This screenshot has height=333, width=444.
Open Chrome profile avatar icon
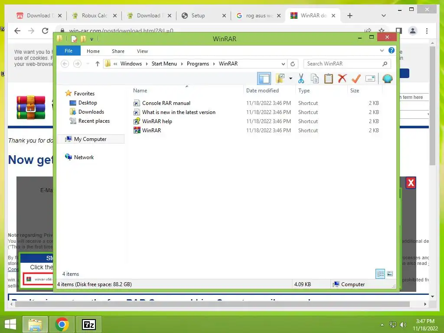pos(413,31)
